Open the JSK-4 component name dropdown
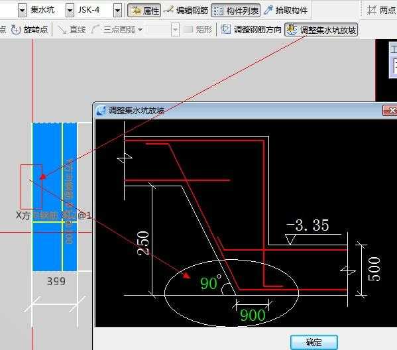 click(x=117, y=11)
